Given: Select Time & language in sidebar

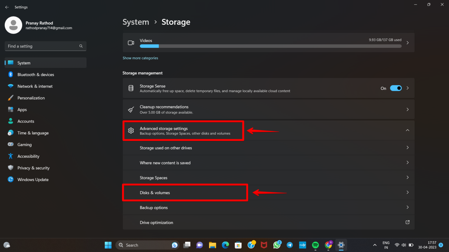Looking at the screenshot, I should [x=33, y=133].
